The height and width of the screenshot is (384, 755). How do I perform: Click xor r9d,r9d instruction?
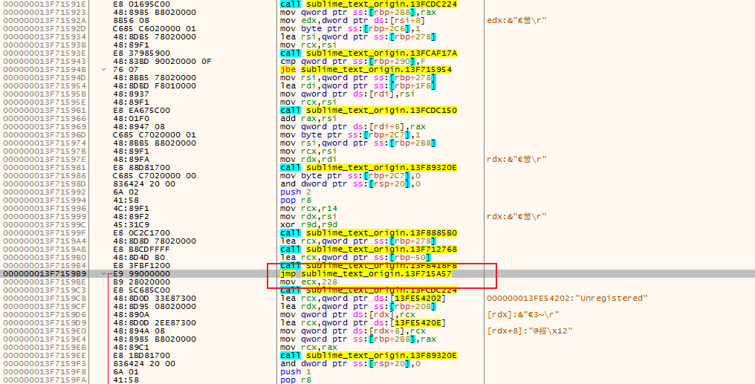308,225
